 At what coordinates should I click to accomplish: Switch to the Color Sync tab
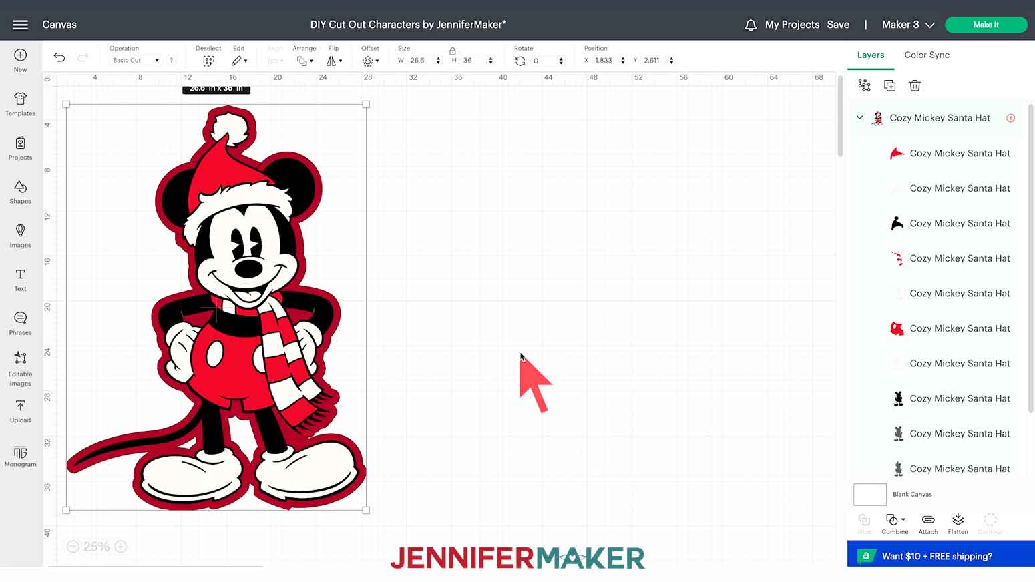coord(927,55)
